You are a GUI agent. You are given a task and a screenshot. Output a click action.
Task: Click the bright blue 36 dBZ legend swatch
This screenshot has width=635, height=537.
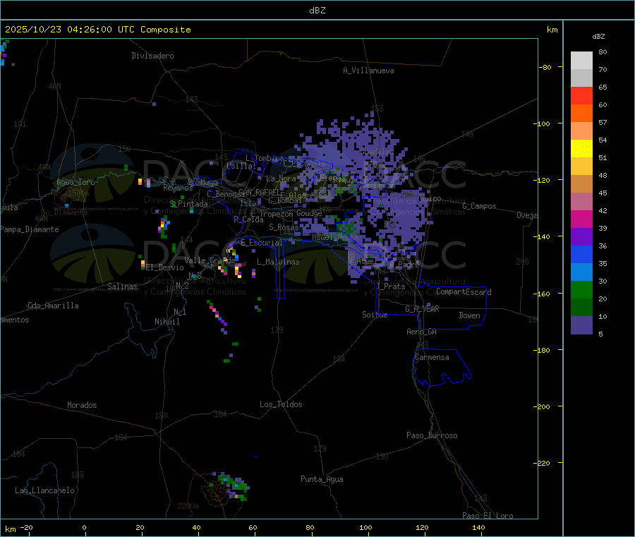(x=581, y=254)
